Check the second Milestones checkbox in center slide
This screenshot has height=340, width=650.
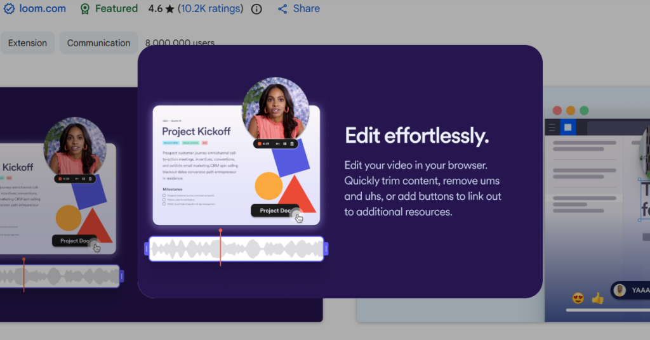[164, 200]
